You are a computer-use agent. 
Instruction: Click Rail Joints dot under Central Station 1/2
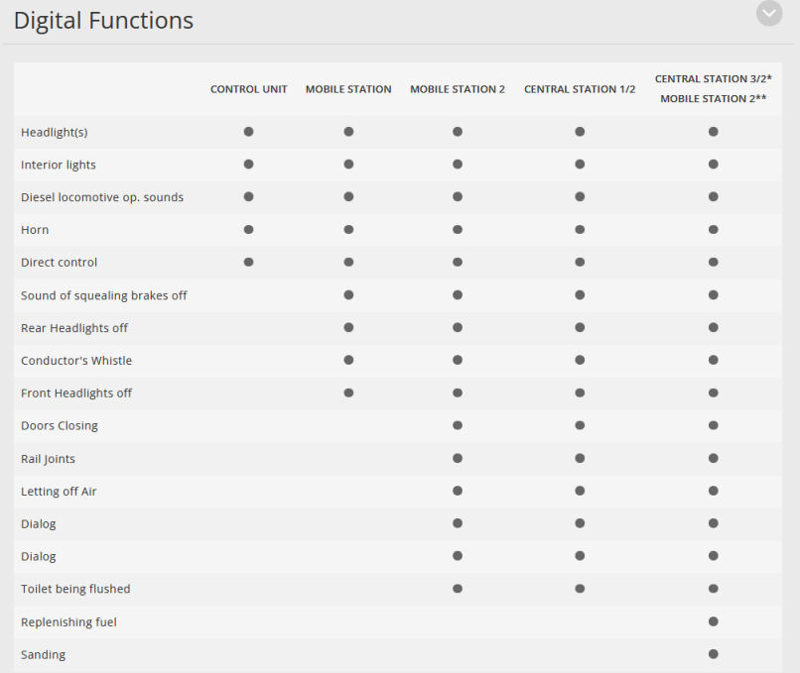click(580, 458)
